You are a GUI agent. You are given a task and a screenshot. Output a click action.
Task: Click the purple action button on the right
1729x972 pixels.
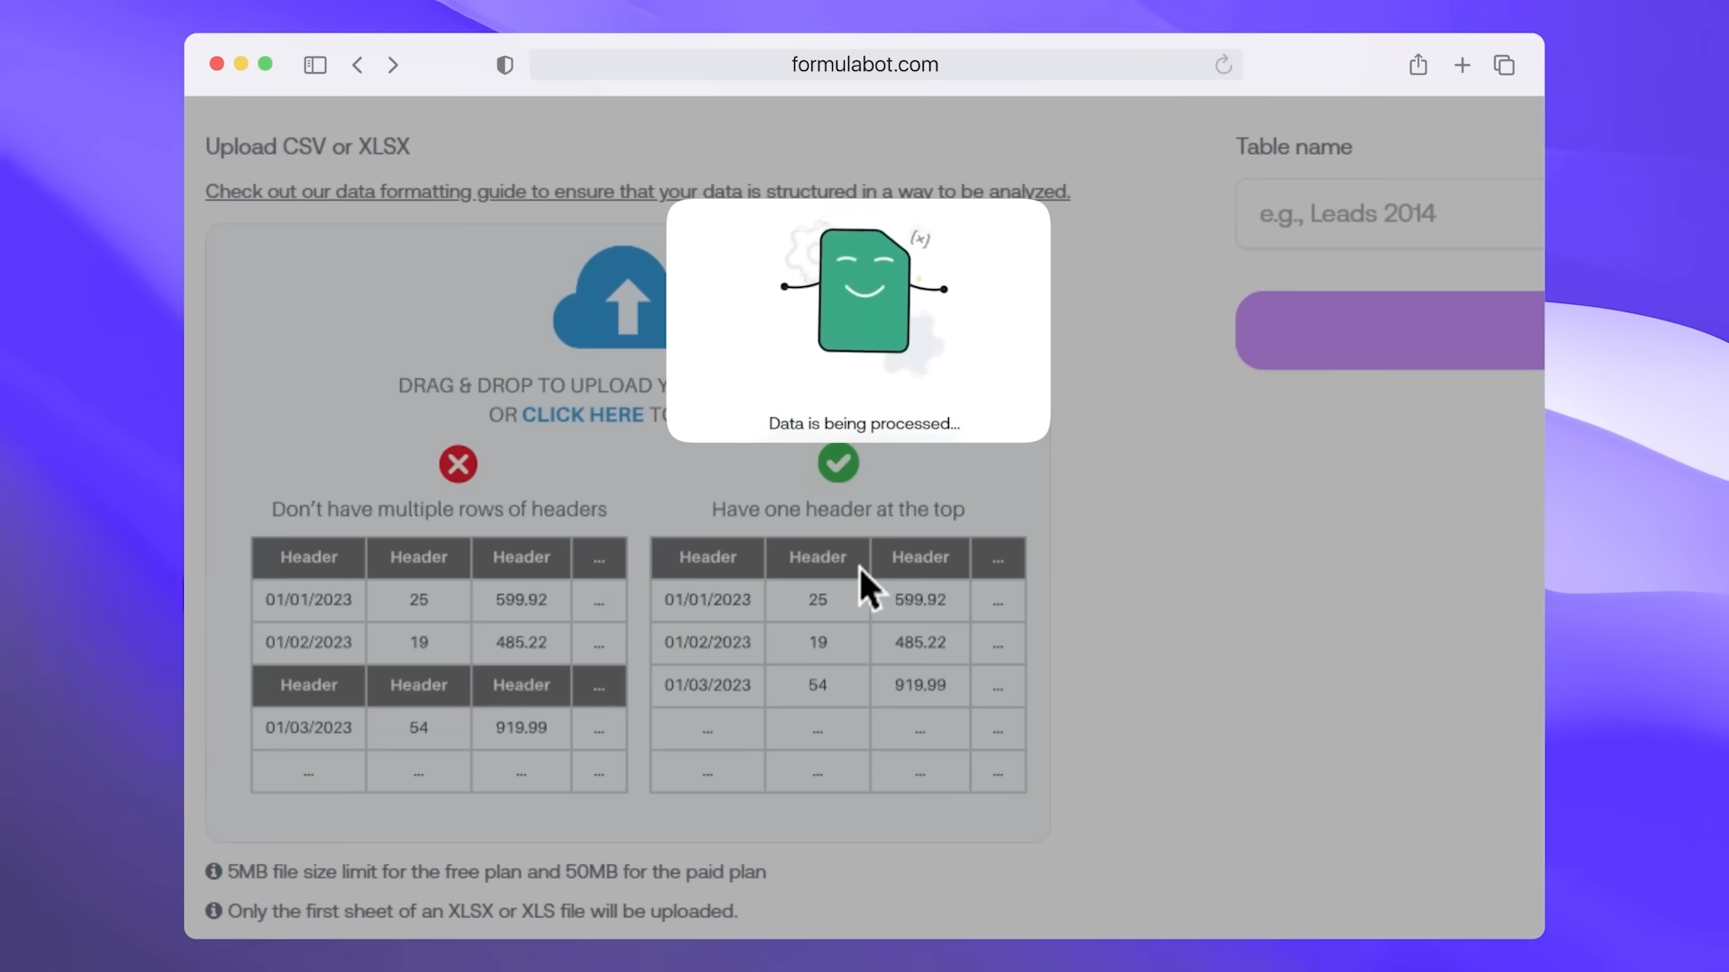point(1391,330)
